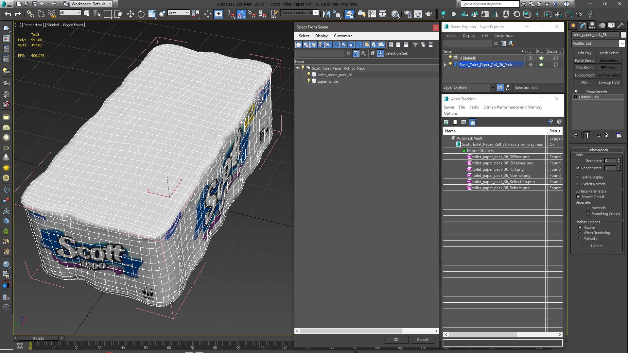The image size is (628, 353).
Task: Toggle Render Iters checkbox in TurboSmooth
Action: pyautogui.click(x=578, y=168)
